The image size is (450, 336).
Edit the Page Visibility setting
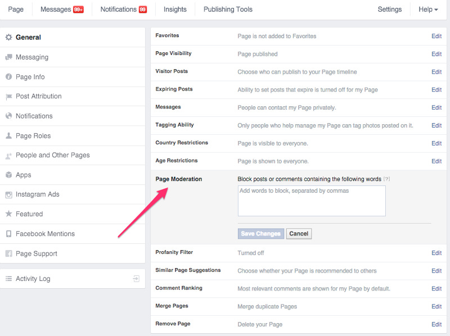click(x=436, y=54)
